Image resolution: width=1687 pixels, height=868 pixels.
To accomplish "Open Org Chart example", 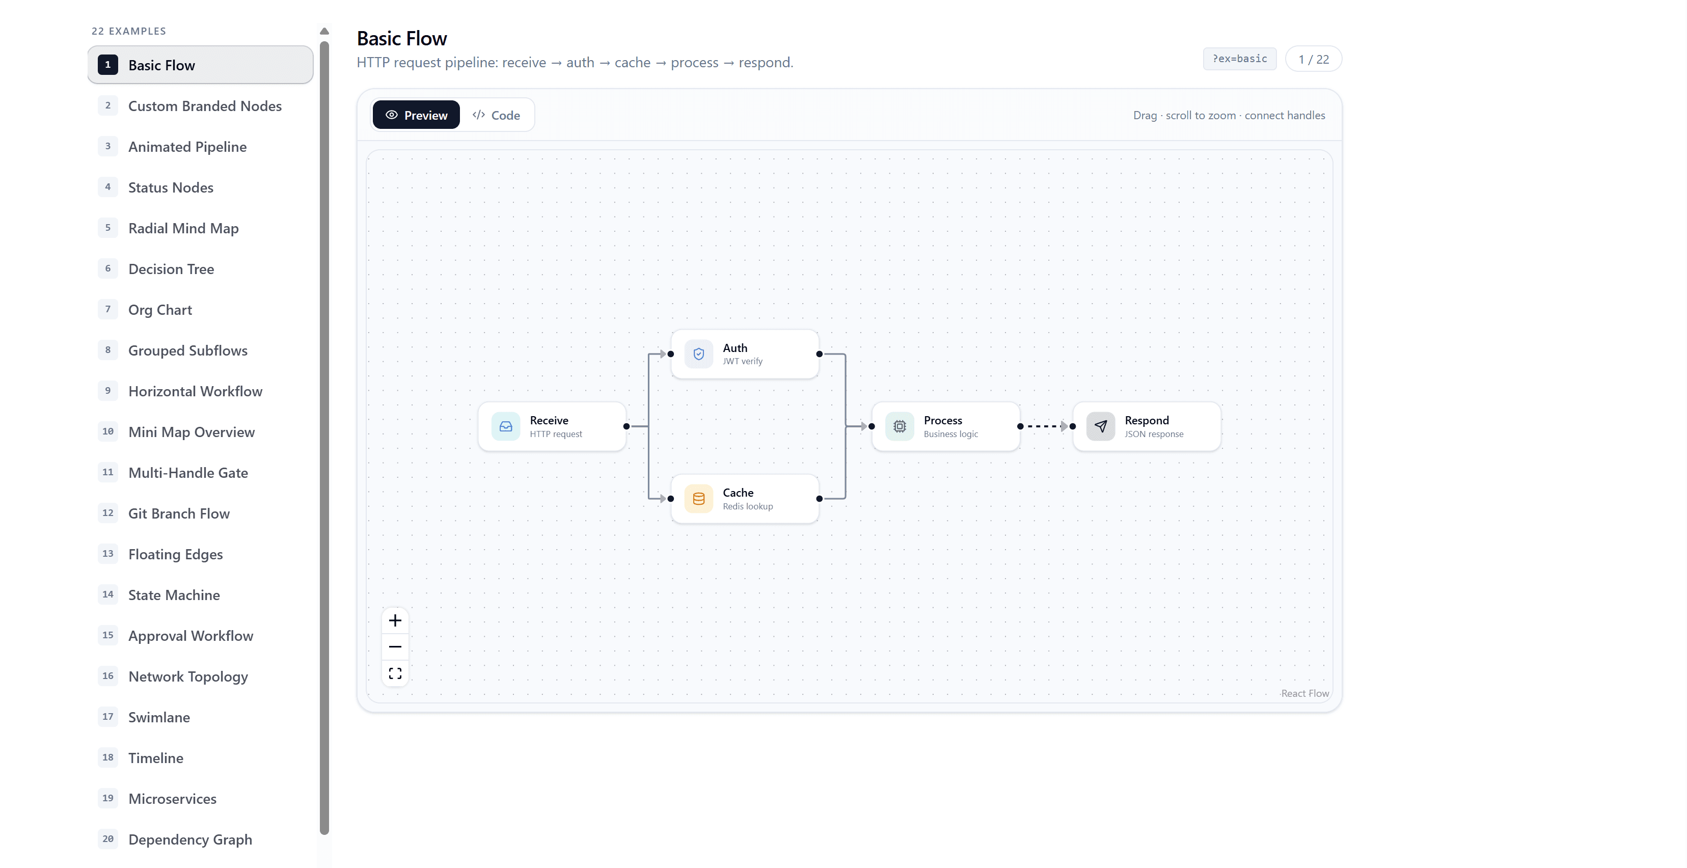I will 200,309.
